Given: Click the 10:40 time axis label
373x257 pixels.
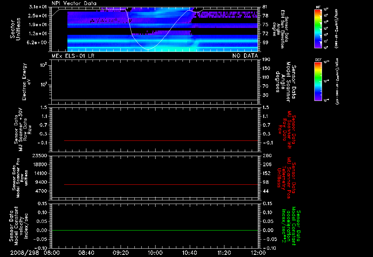Looking at the screenshot, I should coord(189,253).
